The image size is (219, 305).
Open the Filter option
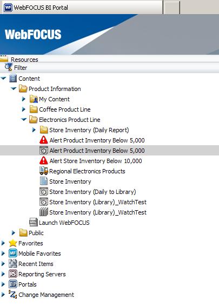[21, 68]
